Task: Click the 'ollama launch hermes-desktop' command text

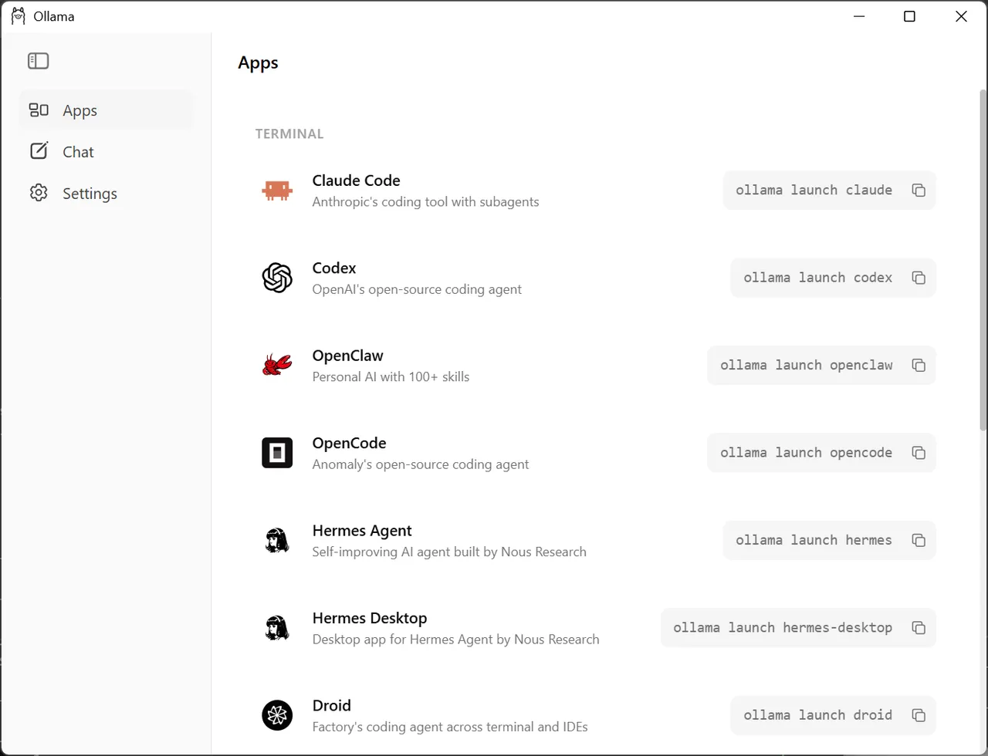Action: tap(783, 628)
